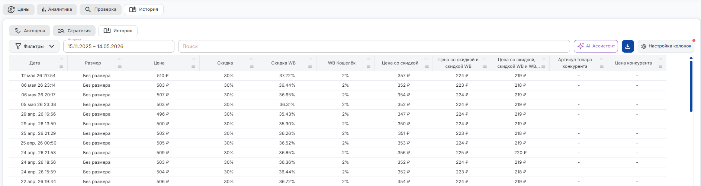Open Настройка колонок gear settings
The image size is (701, 186).
pos(666,46)
